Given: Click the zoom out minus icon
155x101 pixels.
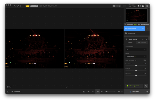Looking at the screenshot, I should pos(105,92).
